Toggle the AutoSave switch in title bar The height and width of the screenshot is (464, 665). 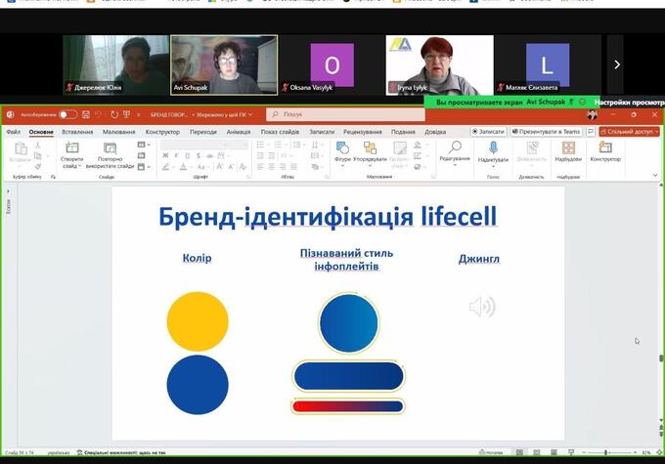[67, 114]
